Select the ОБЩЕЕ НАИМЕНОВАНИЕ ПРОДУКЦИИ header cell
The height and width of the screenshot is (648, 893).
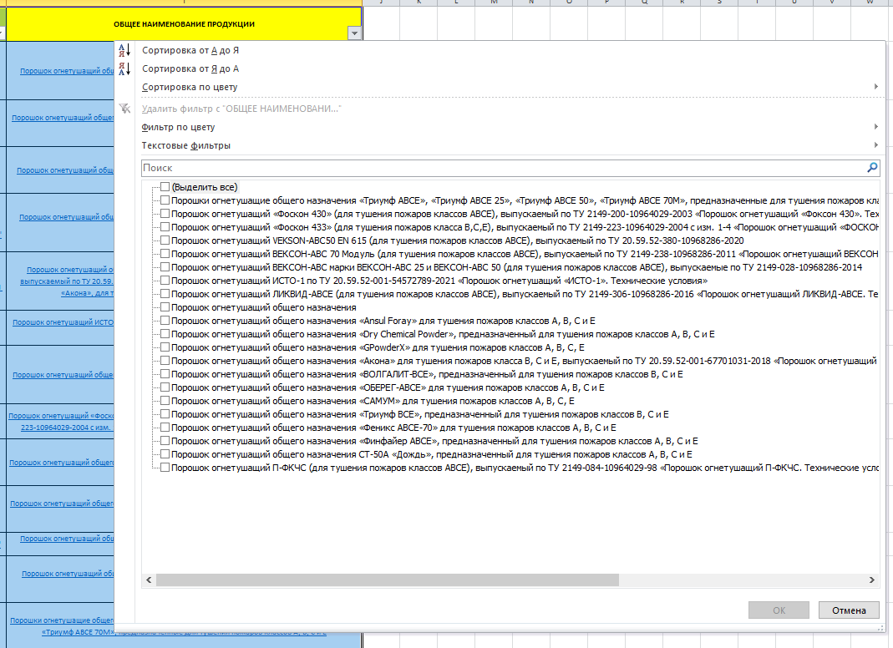pyautogui.click(x=184, y=24)
